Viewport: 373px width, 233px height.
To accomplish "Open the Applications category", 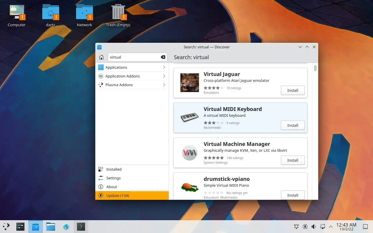I will pyautogui.click(x=132, y=67).
